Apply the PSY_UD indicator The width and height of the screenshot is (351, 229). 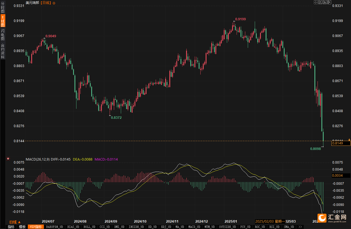coord(246,227)
